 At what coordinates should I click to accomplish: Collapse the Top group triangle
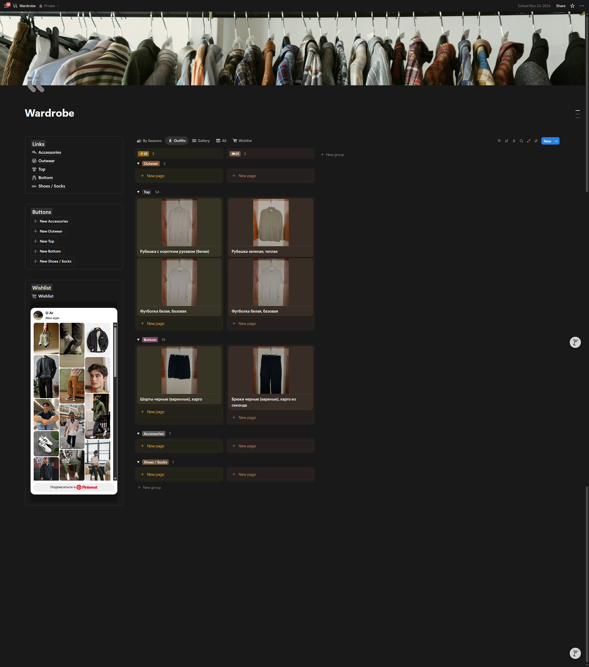pos(138,192)
